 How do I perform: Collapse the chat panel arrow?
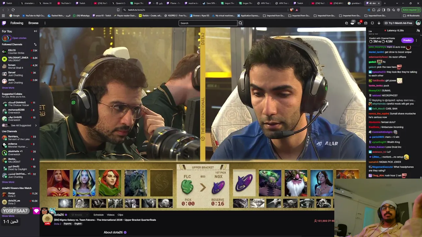(x=370, y=31)
